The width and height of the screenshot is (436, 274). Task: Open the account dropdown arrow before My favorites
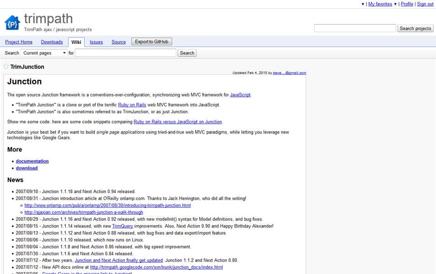pyautogui.click(x=362, y=4)
